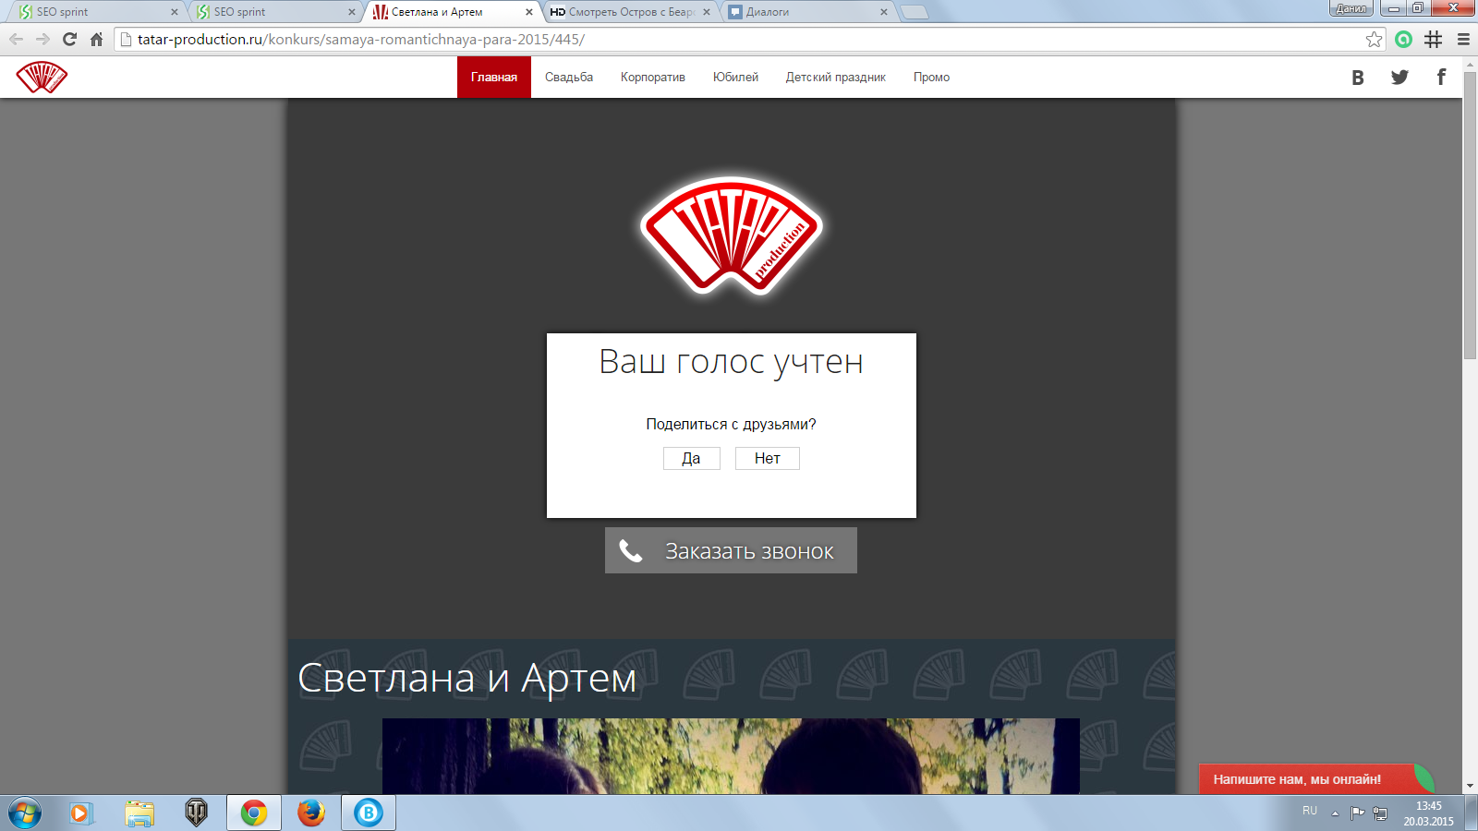Open Windows Explorer from taskbar

pyautogui.click(x=139, y=813)
